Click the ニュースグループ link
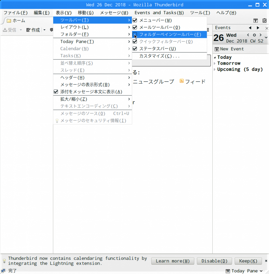Viewport: 269px width, 274px height. 153,82
